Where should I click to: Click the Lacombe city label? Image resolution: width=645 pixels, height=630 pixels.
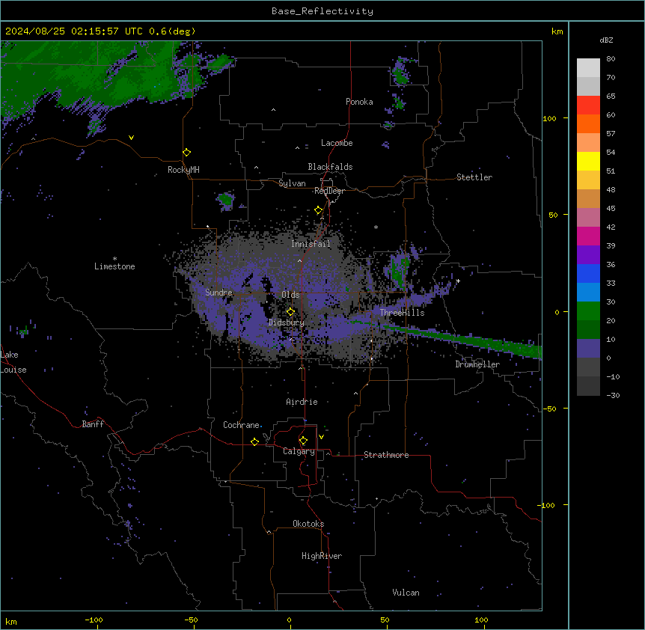tap(337, 143)
